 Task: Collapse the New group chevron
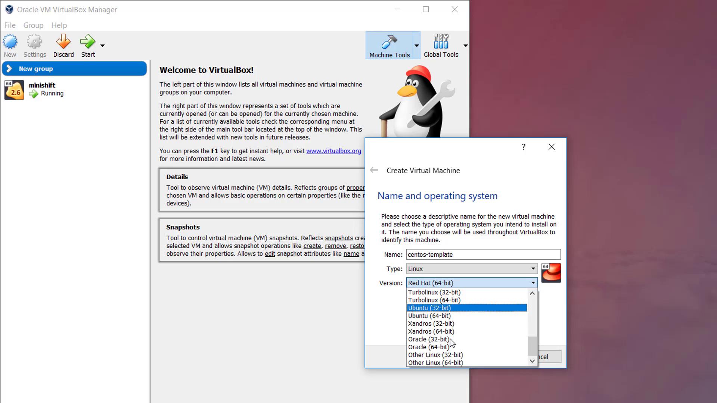click(x=10, y=69)
